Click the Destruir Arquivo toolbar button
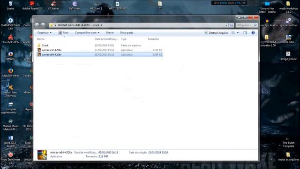 point(216,33)
